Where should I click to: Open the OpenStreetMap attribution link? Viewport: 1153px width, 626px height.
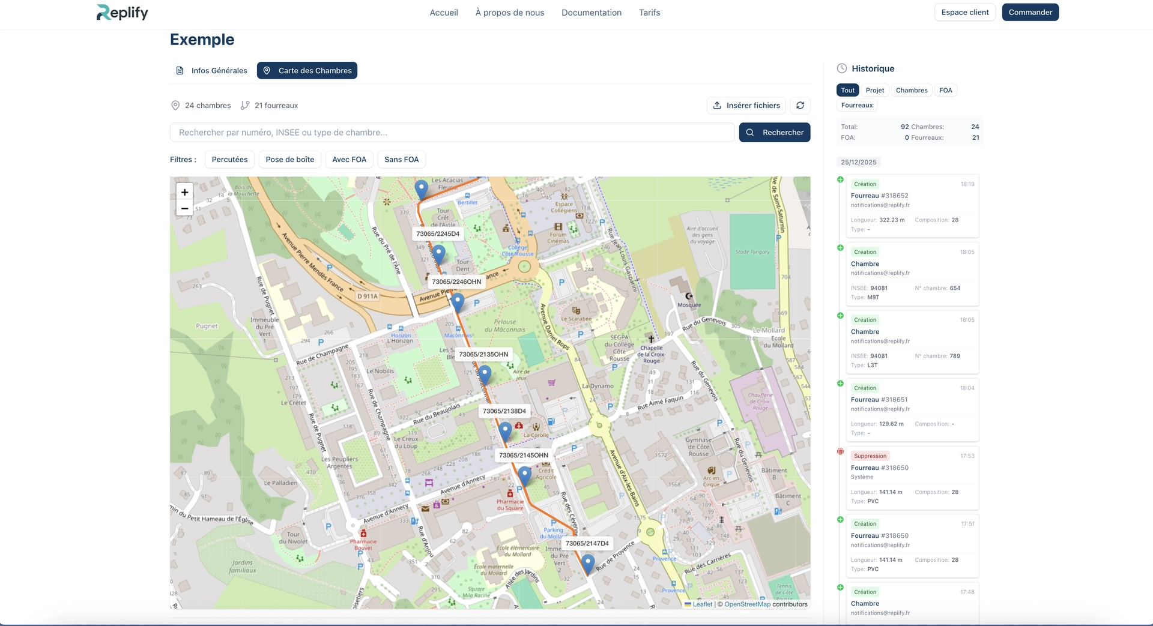point(747,604)
